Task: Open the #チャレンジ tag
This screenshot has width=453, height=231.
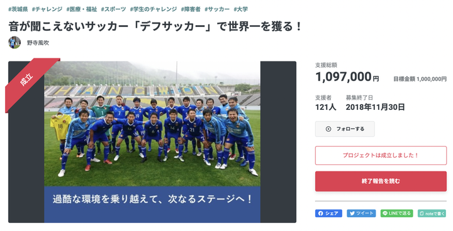Action: [x=47, y=9]
